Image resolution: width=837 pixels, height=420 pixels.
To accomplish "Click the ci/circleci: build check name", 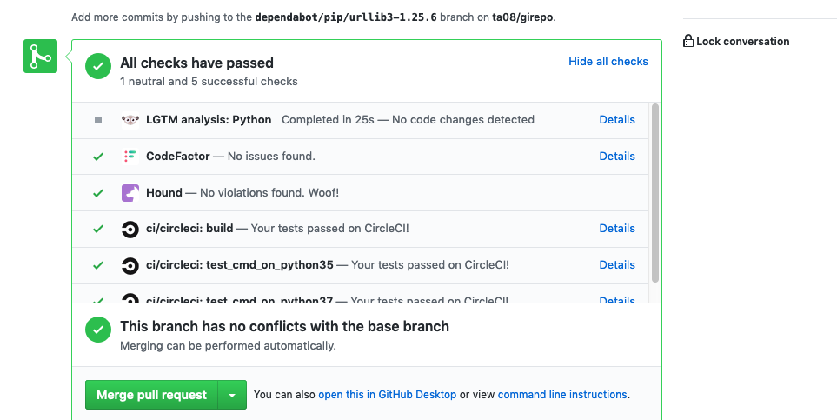I will 189,228.
